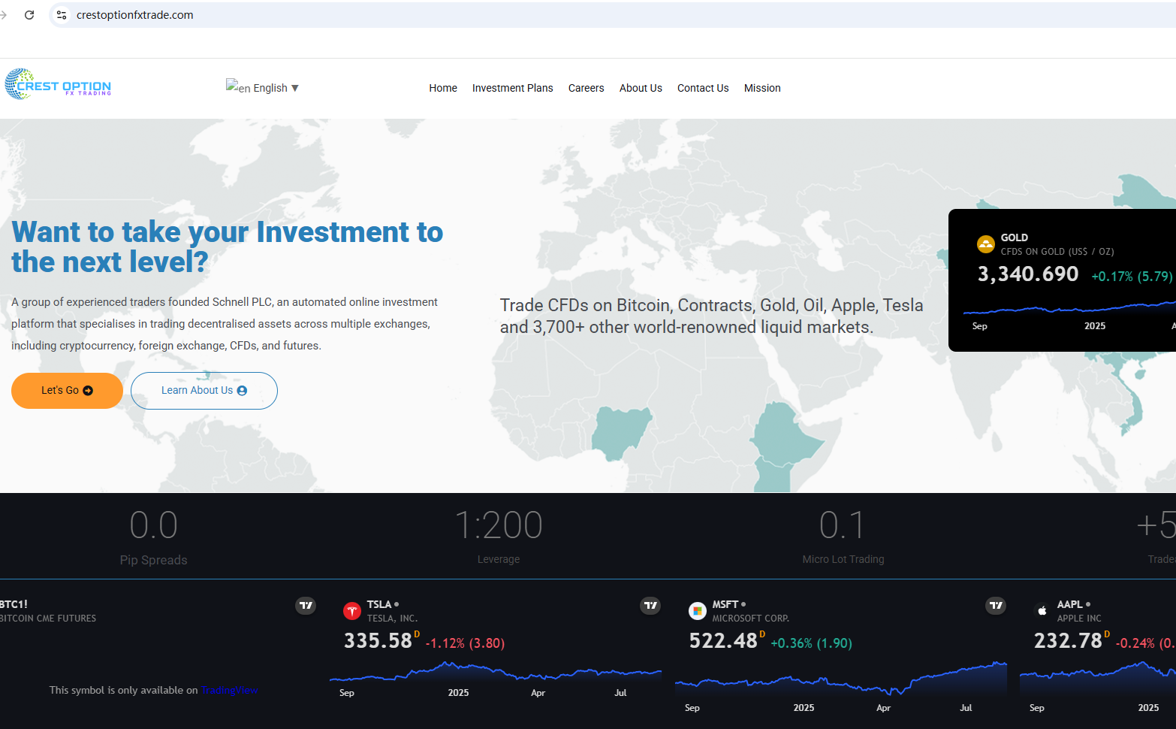Follow the TradingView link in the BTC1! widget

pos(230,691)
